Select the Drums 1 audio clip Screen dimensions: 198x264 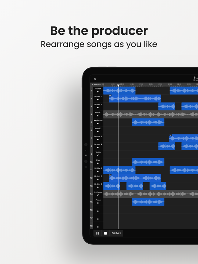pyautogui.click(x=135, y=99)
